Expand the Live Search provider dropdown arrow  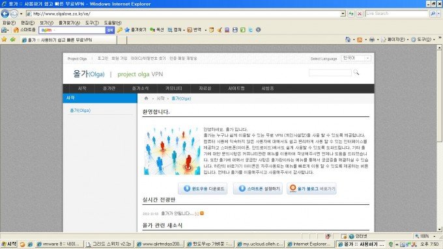click(x=438, y=14)
